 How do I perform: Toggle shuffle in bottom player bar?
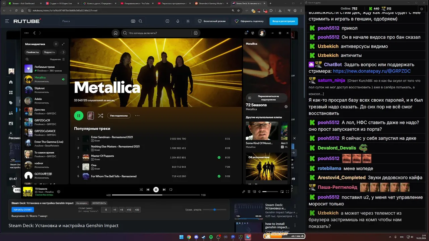pos(141,189)
